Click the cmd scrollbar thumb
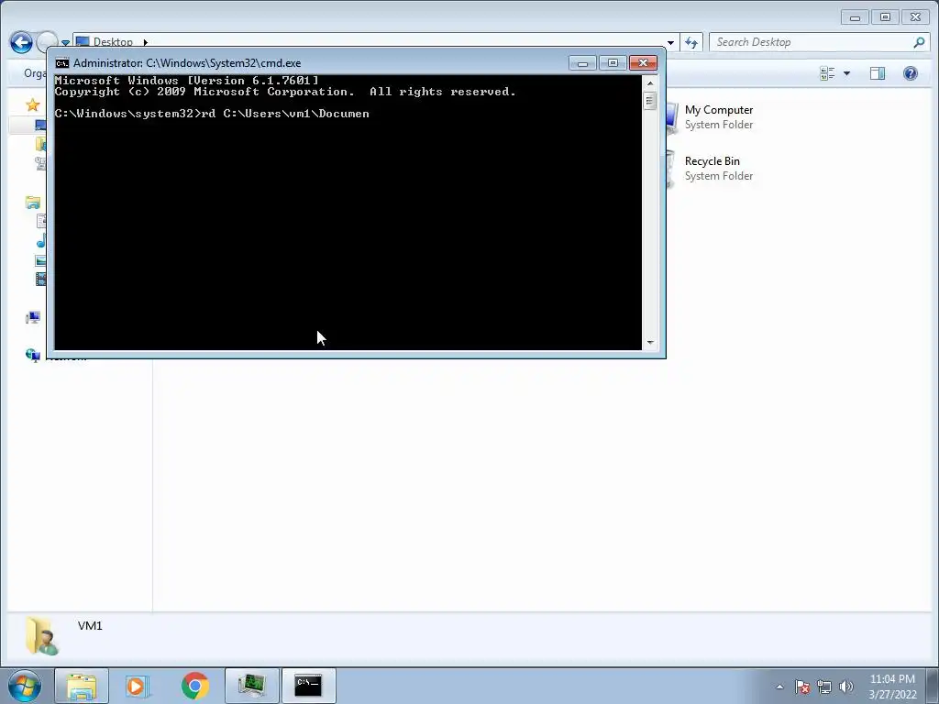This screenshot has height=704, width=939. 650,101
